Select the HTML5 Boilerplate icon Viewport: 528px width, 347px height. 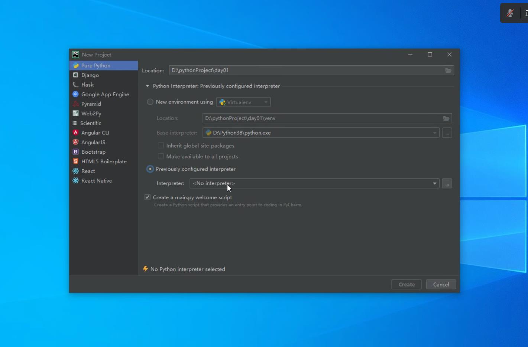click(x=76, y=161)
